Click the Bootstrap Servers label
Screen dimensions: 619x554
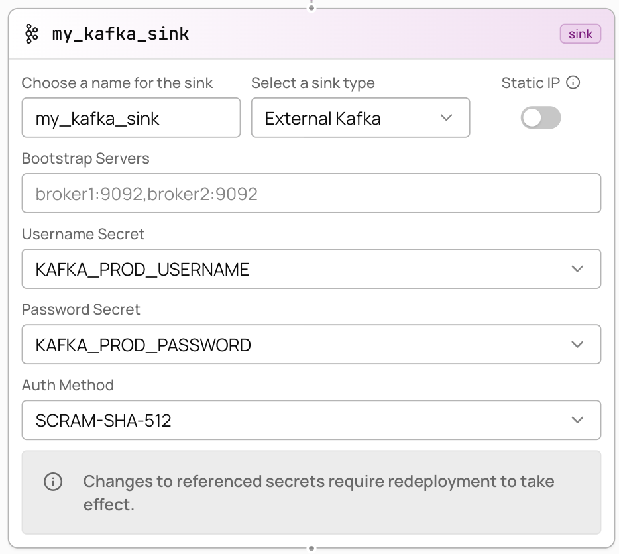click(x=85, y=158)
